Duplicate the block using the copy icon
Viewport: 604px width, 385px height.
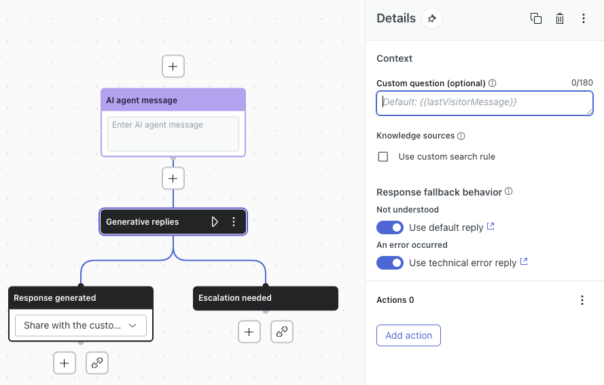536,18
